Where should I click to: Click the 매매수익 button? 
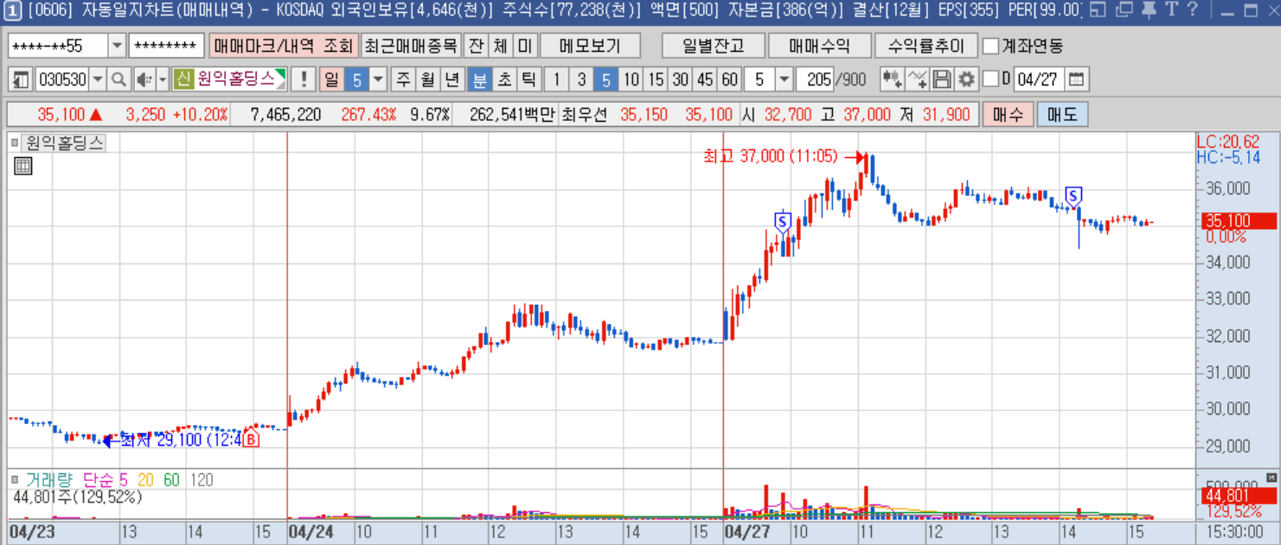pyautogui.click(x=819, y=46)
